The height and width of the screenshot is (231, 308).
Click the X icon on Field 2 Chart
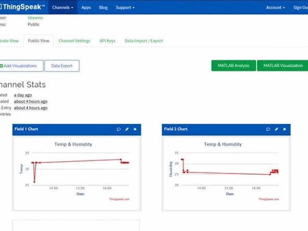[x=284, y=129]
